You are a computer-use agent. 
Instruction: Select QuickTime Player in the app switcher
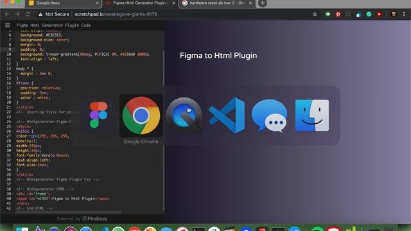[184, 116]
